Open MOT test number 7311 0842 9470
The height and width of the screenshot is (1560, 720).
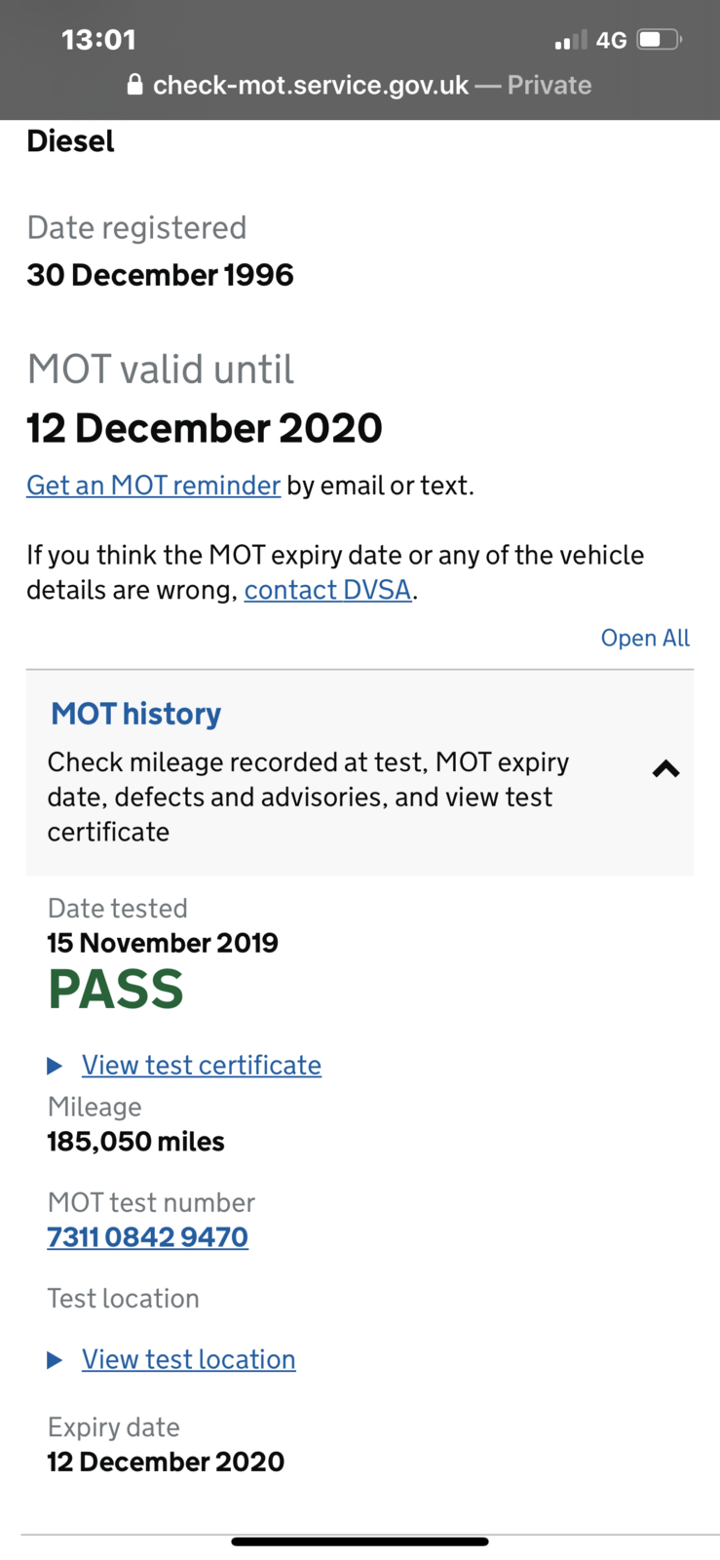[x=147, y=1236]
